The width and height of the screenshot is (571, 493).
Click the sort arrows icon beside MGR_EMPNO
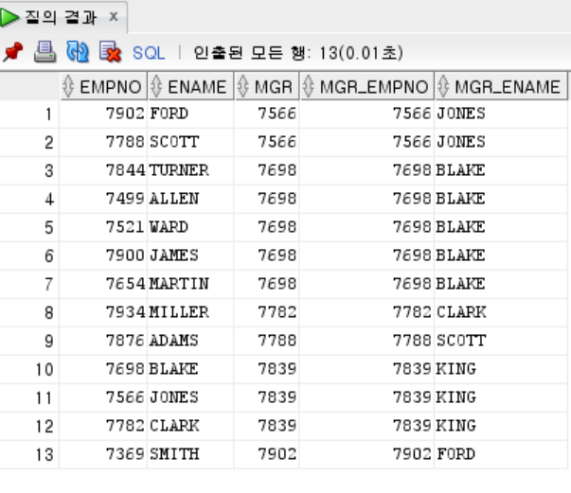click(308, 87)
